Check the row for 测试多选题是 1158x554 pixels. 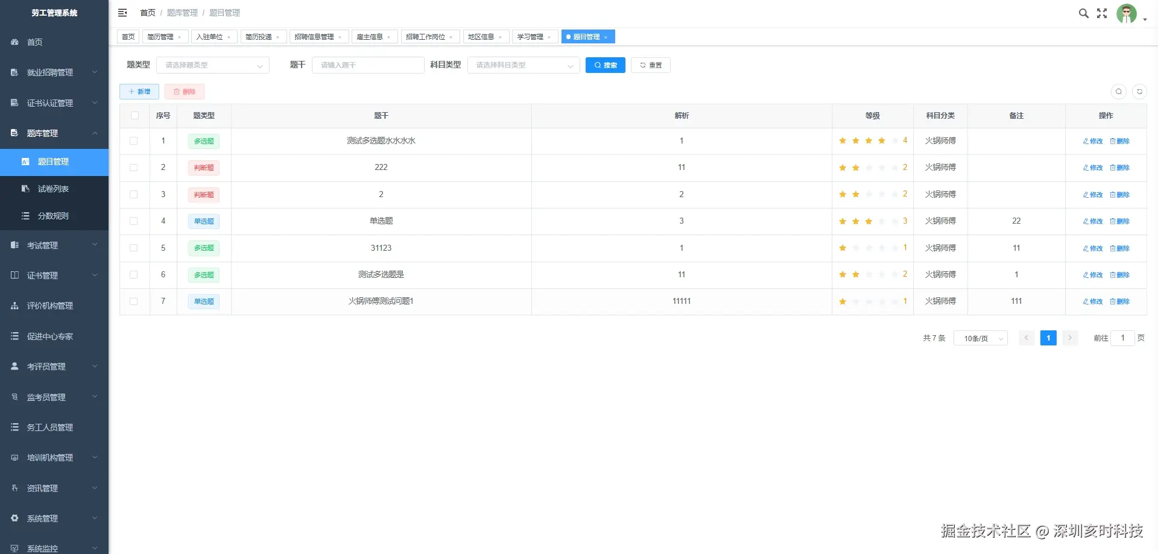click(134, 275)
